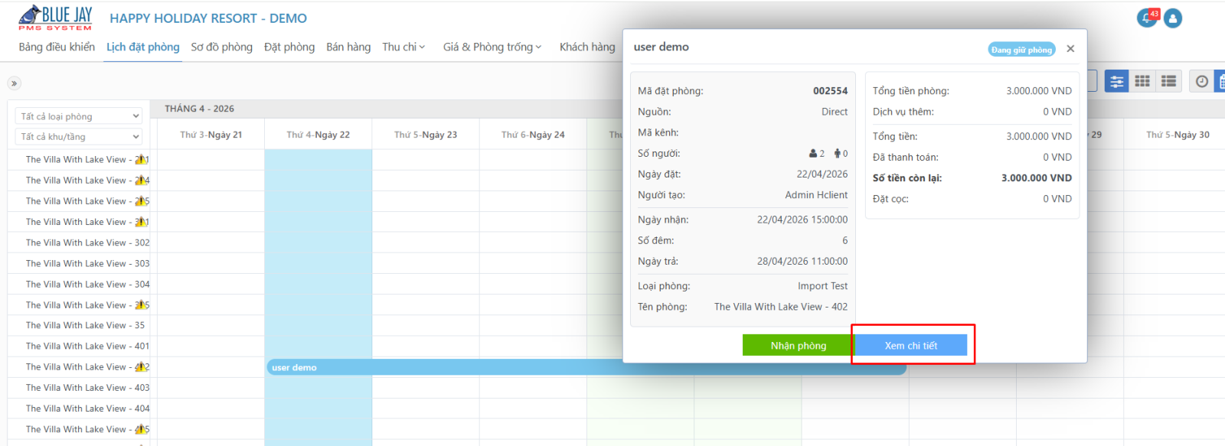Viewport: 1225px width, 446px height.
Task: Click the THÁNG 4 - 2026 month header
Action: tap(199, 109)
